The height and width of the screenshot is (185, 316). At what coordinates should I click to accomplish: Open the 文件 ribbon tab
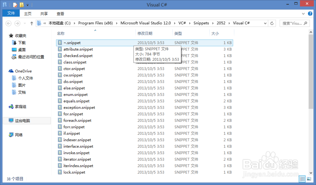(x=11, y=13)
